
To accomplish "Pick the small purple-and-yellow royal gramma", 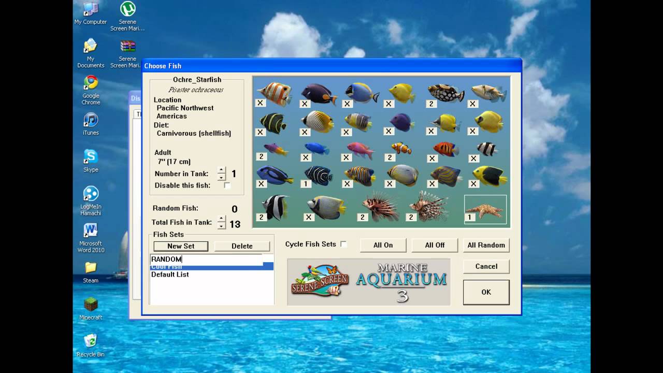I will point(276,149).
